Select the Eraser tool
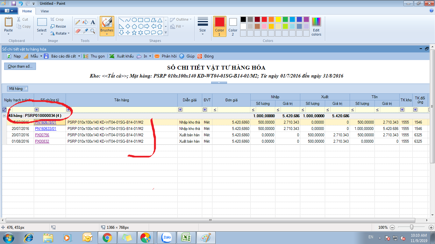The height and width of the screenshot is (244, 435). coord(77,31)
